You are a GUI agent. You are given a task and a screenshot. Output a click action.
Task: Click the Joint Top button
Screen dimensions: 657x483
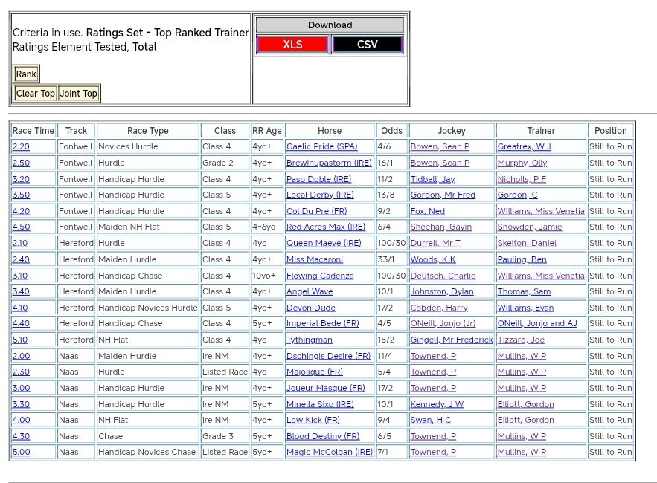79,94
